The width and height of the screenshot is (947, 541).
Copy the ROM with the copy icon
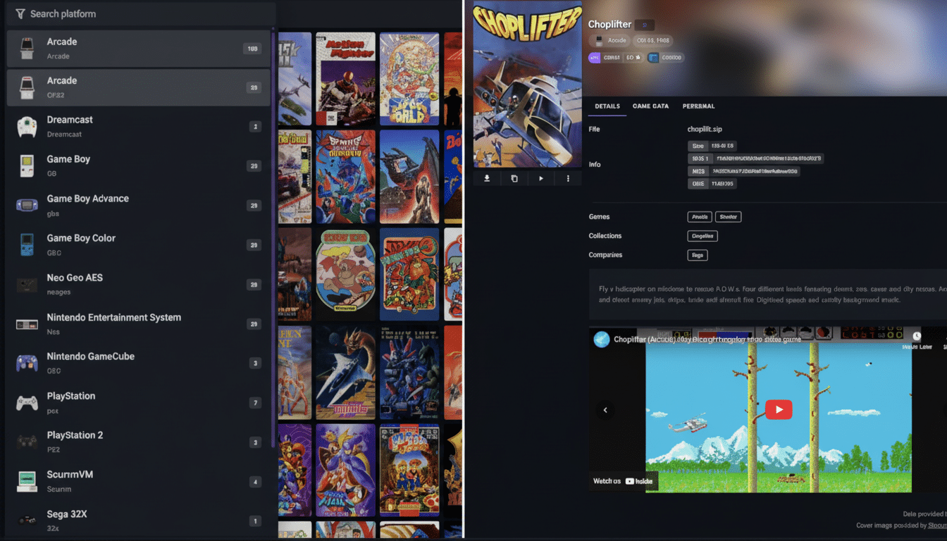pos(514,178)
